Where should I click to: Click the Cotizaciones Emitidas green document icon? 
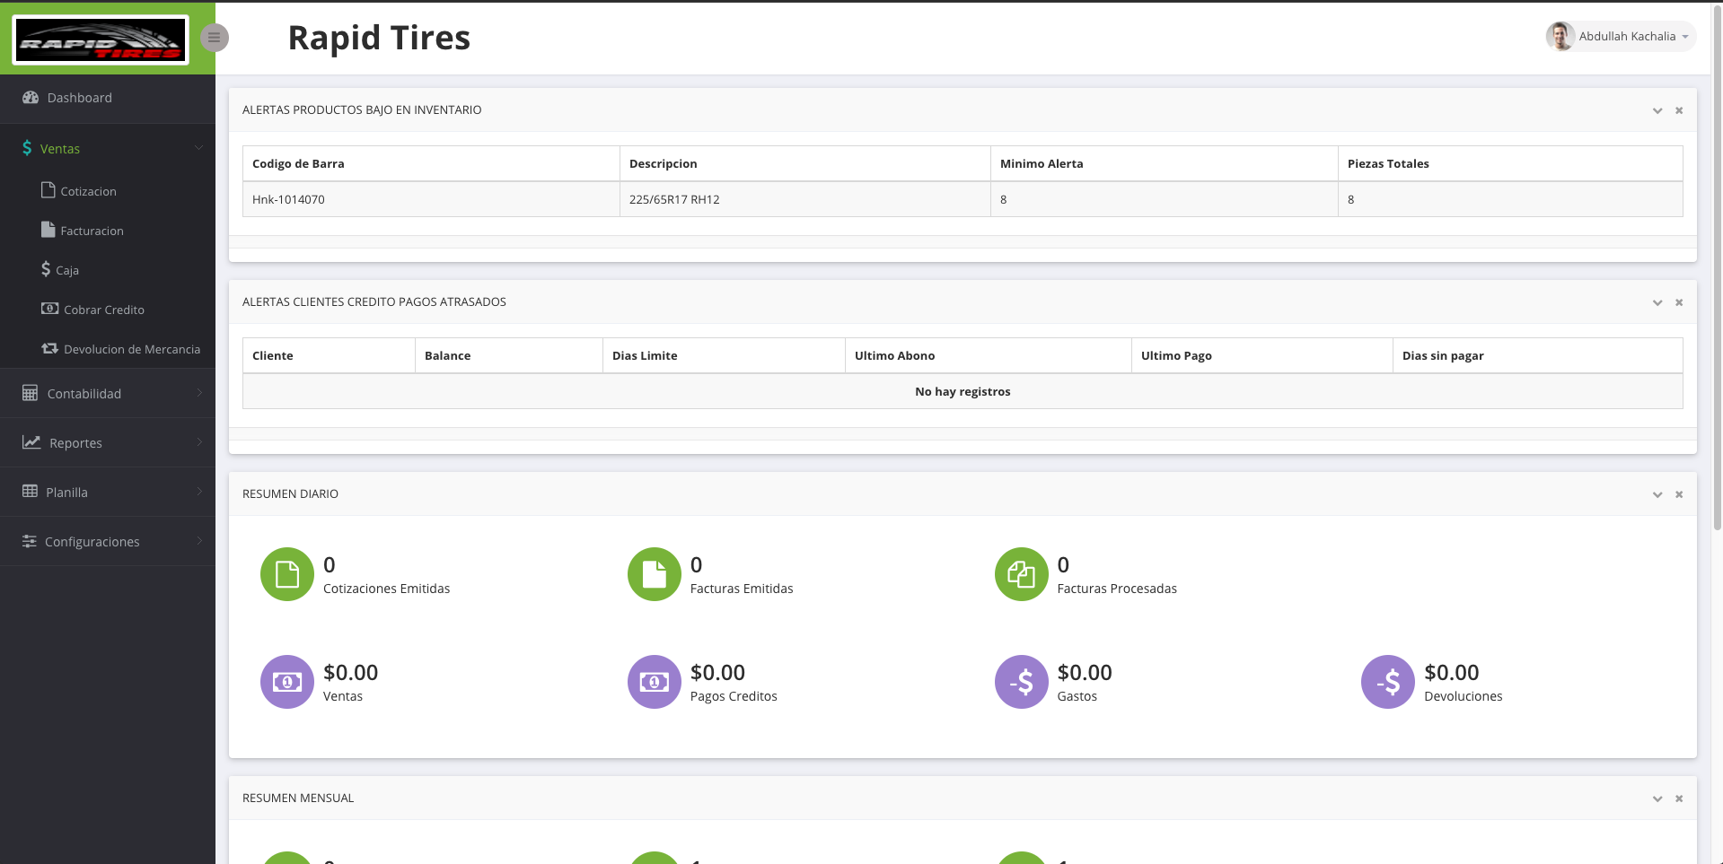tap(286, 574)
